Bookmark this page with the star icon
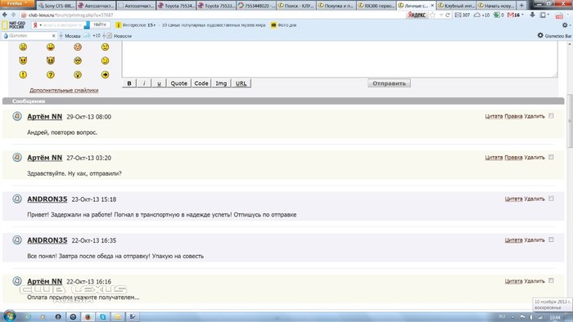Image resolution: width=573 pixels, height=322 pixels. pyautogui.click(x=433, y=15)
